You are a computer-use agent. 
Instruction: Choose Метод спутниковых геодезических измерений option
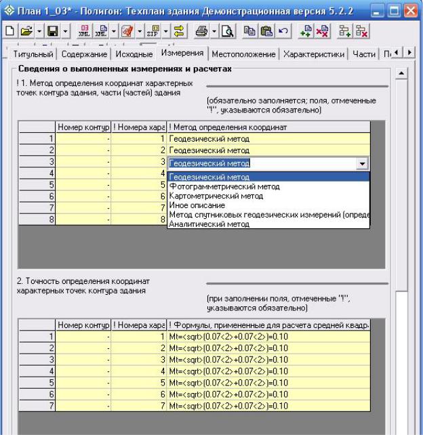click(x=268, y=215)
